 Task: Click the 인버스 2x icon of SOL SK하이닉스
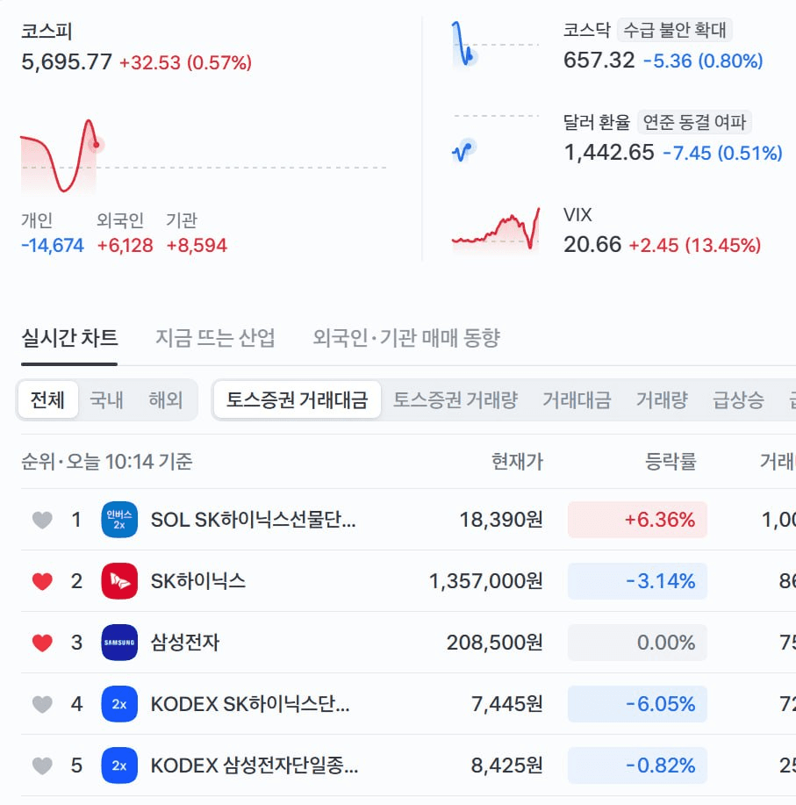119,519
